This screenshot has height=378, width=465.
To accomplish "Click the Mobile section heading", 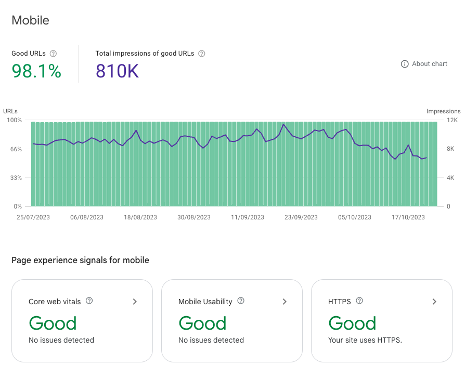I will point(31,20).
